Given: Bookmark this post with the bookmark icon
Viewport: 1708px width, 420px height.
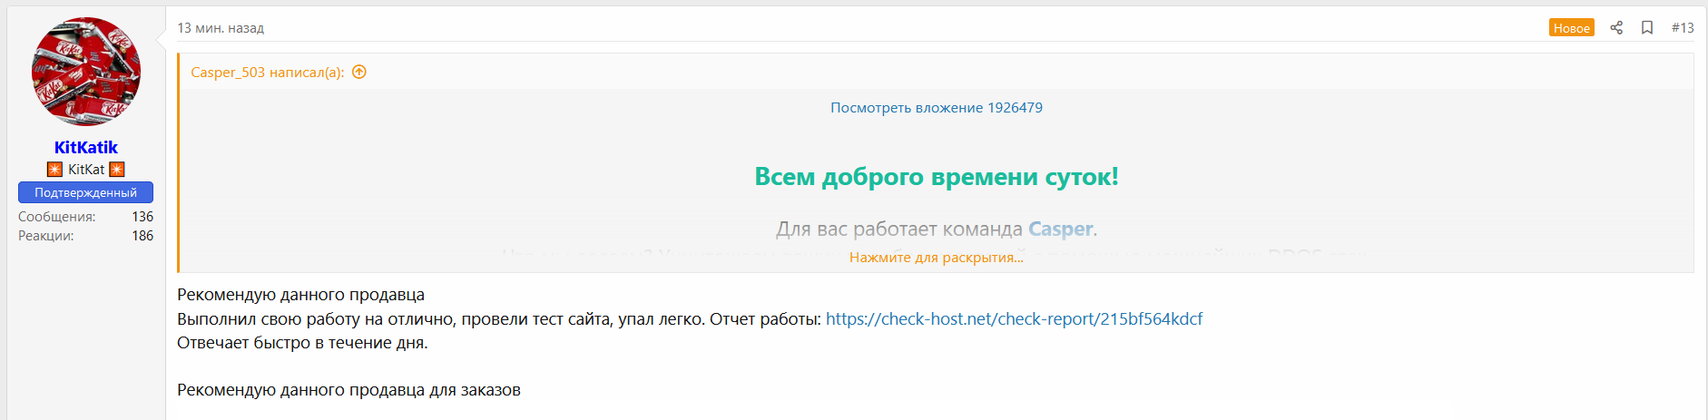Looking at the screenshot, I should (x=1647, y=28).
